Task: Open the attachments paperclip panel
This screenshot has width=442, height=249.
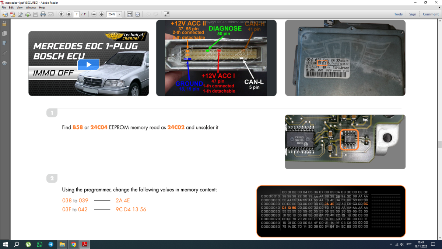Action: pos(4,53)
